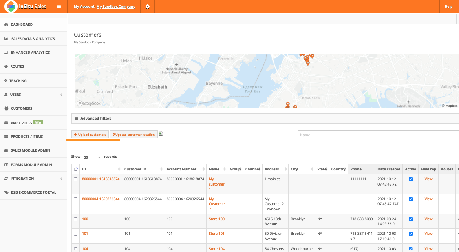459x252 pixels.
Task: Check the row checkbox for customer 100
Action: tap(75, 219)
